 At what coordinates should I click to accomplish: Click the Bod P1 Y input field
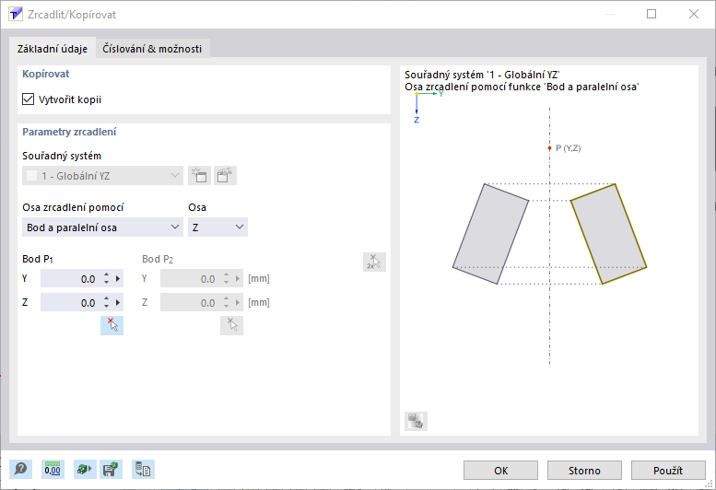tap(70, 278)
